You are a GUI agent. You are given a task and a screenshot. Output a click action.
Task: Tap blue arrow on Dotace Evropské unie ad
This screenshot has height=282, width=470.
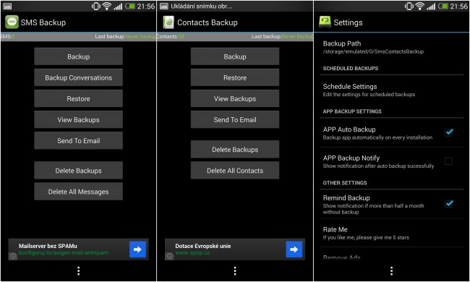294,249
